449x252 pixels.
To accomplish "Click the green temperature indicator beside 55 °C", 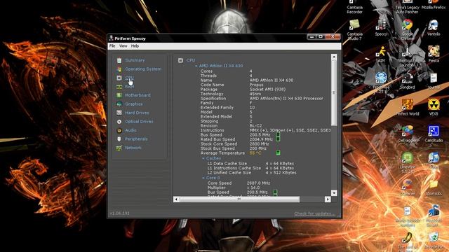I will [x=278, y=153].
